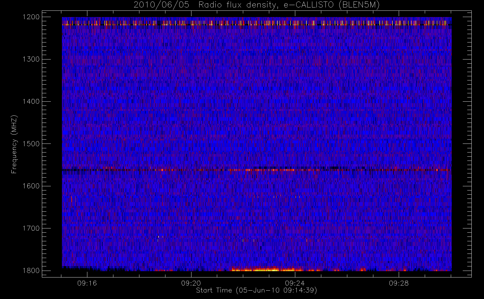Click the 09:20 time tick label
Screen dimensions: 484x299
[x=191, y=283]
